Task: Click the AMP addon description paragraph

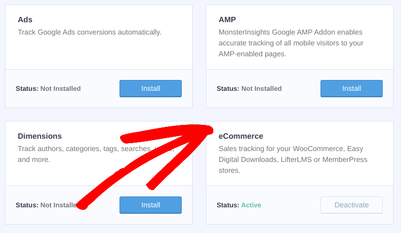Action: (x=291, y=43)
